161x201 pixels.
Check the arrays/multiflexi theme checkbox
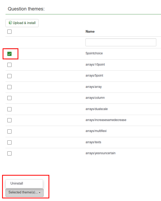[9, 131]
